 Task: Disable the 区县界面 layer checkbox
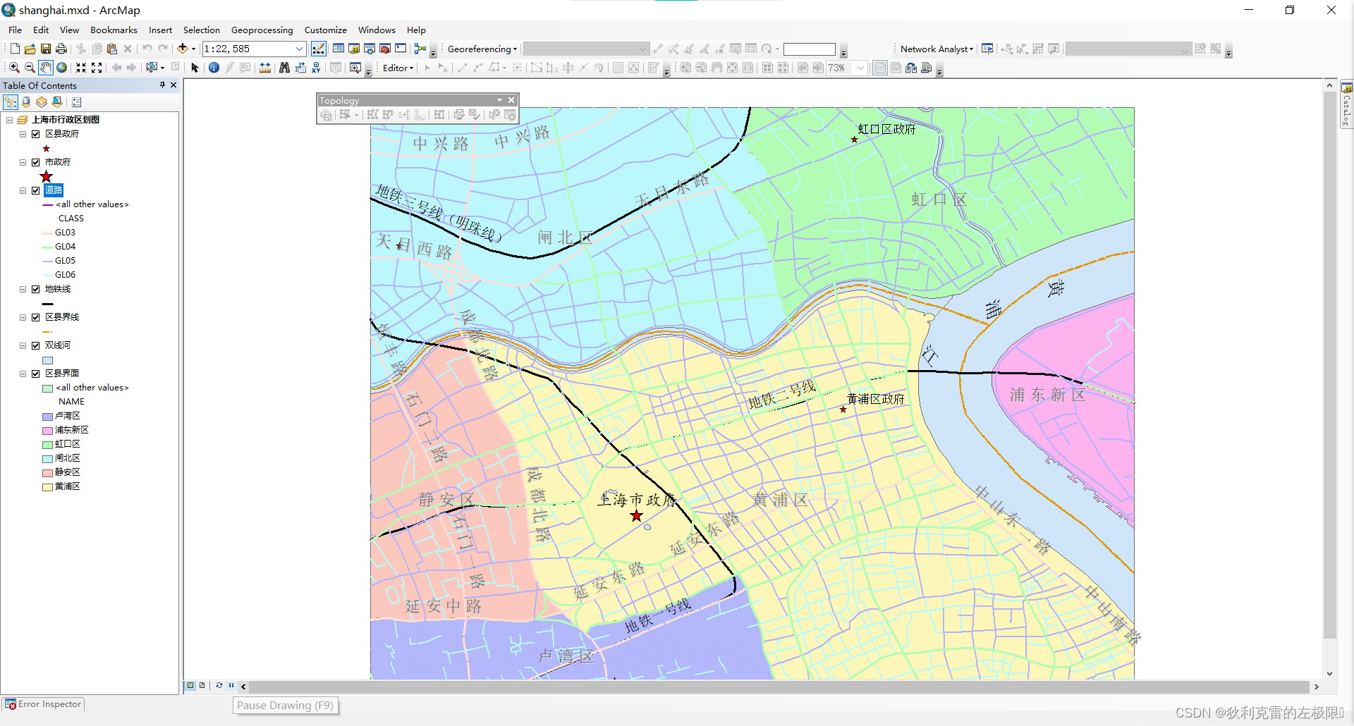pyautogui.click(x=36, y=374)
